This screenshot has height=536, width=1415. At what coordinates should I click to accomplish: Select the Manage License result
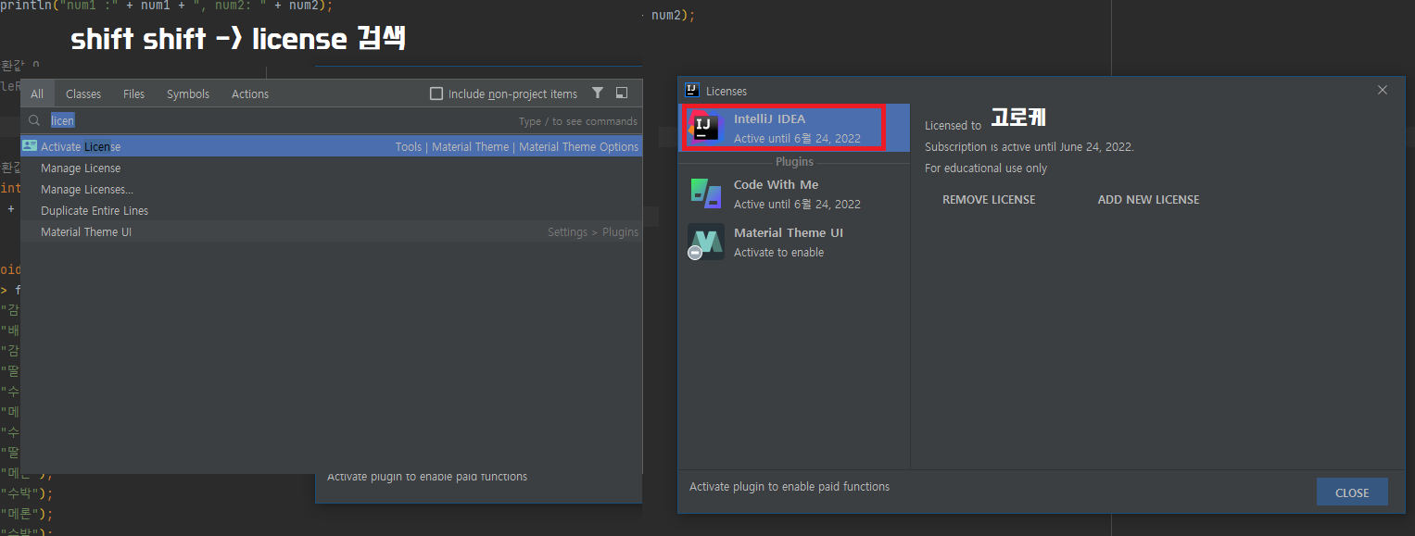coord(332,168)
